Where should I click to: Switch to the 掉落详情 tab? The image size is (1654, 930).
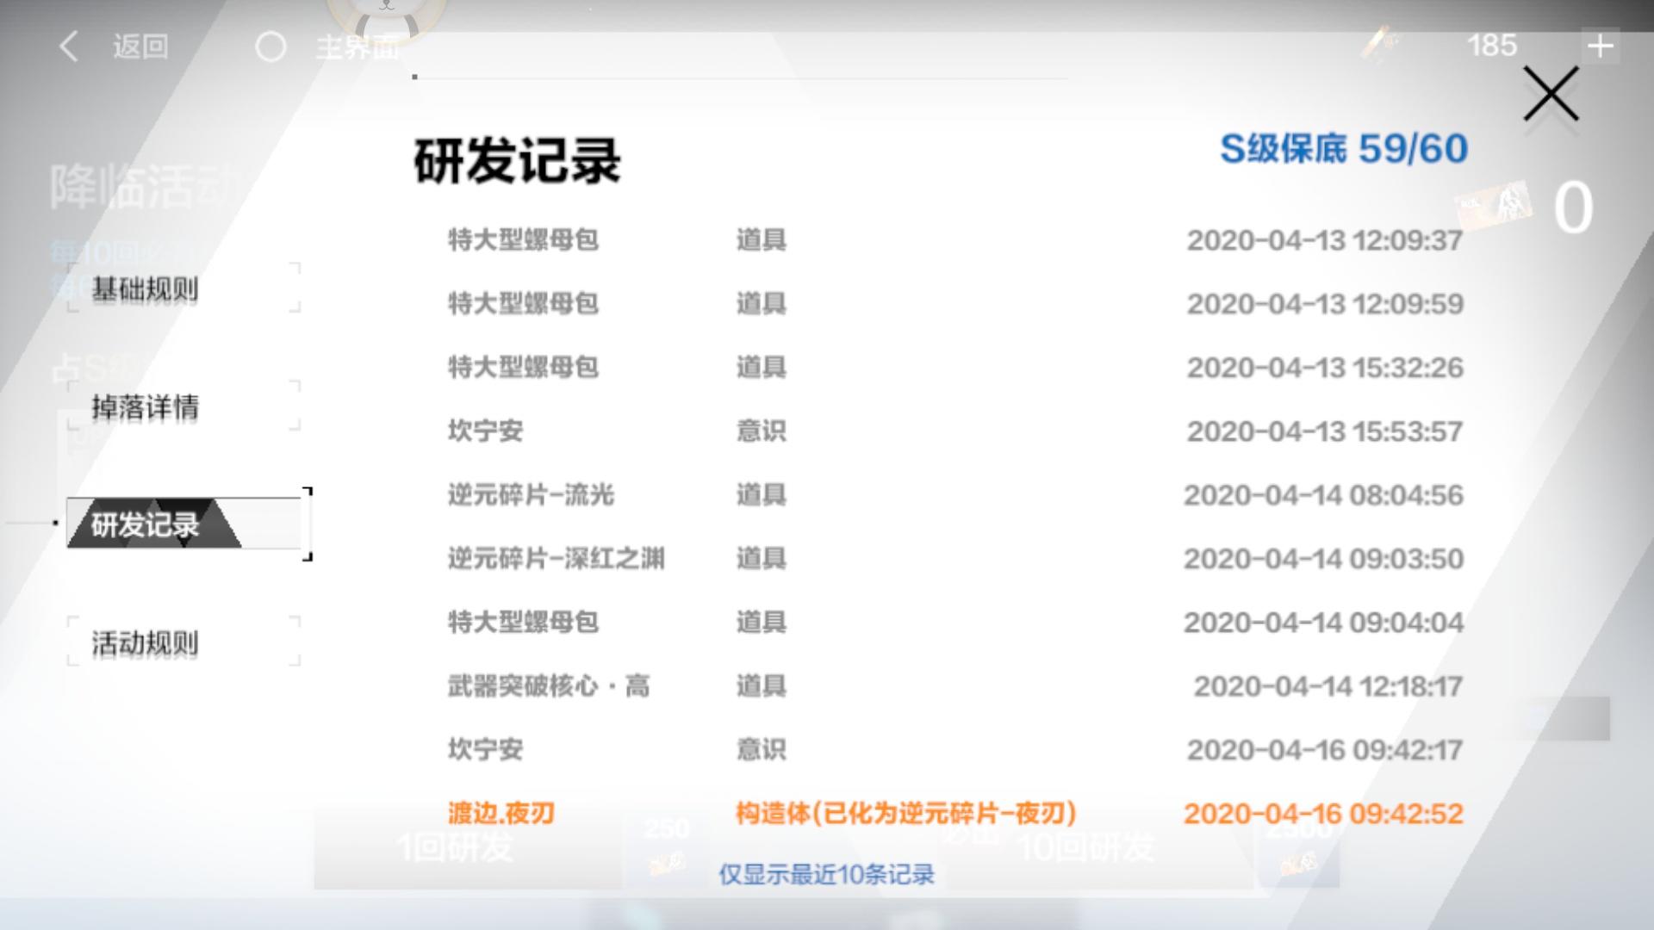click(183, 406)
